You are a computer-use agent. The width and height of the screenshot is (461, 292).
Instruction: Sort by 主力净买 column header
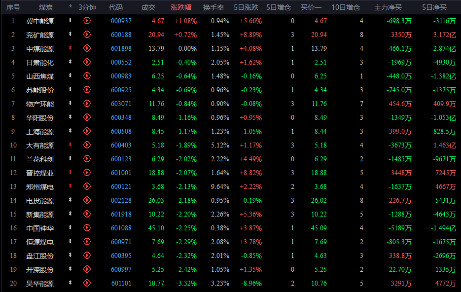[x=388, y=7]
